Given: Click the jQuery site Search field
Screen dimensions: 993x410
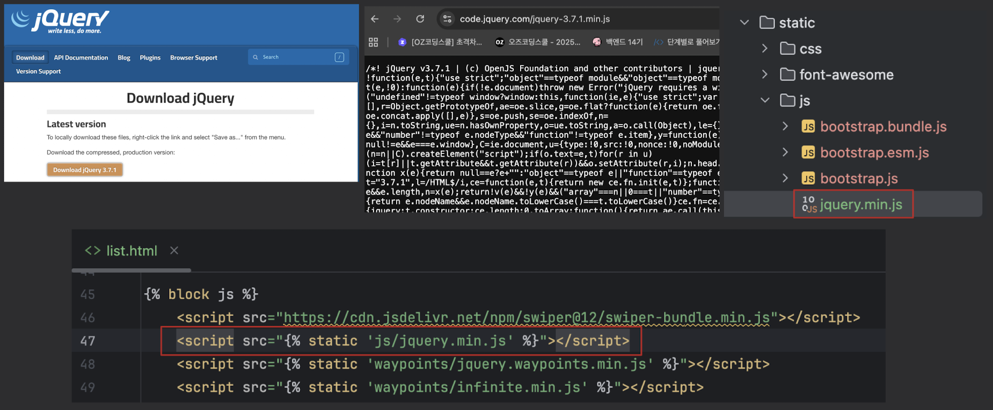Looking at the screenshot, I should tap(298, 57).
